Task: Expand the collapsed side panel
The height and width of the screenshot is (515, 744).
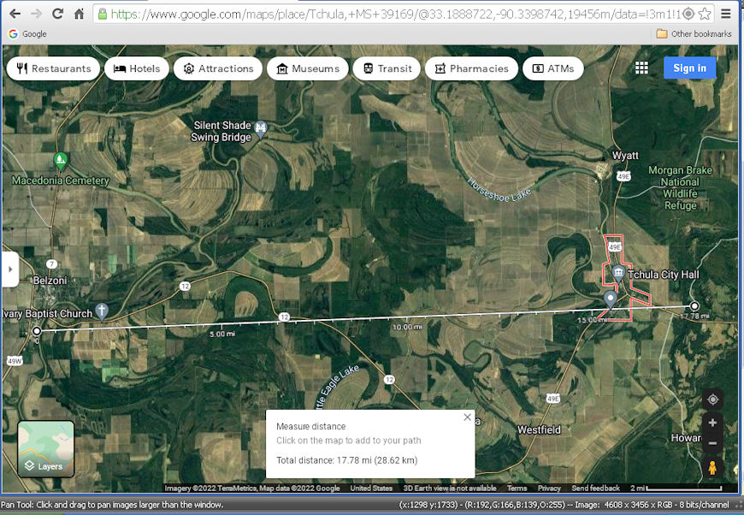Action: [x=9, y=269]
